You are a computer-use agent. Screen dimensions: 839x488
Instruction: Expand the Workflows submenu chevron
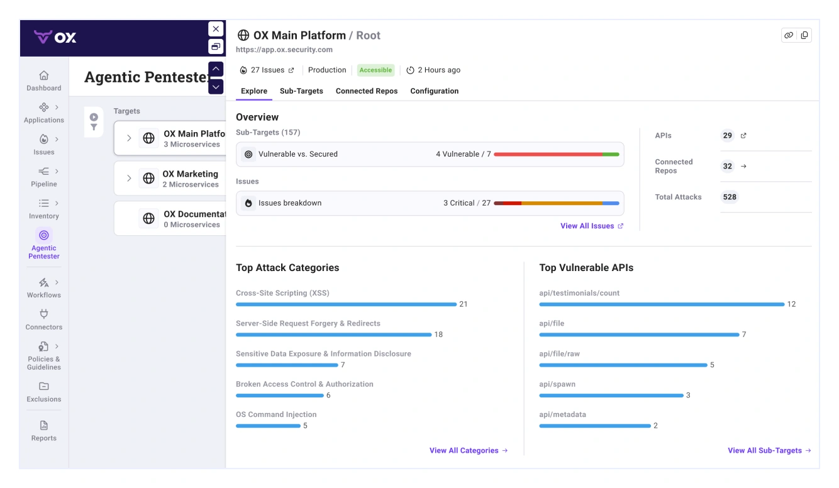[57, 282]
